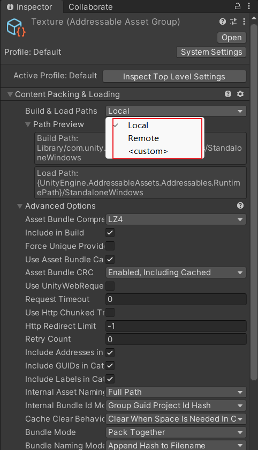
Task: Click the Include in Build label
Action: click(55, 233)
